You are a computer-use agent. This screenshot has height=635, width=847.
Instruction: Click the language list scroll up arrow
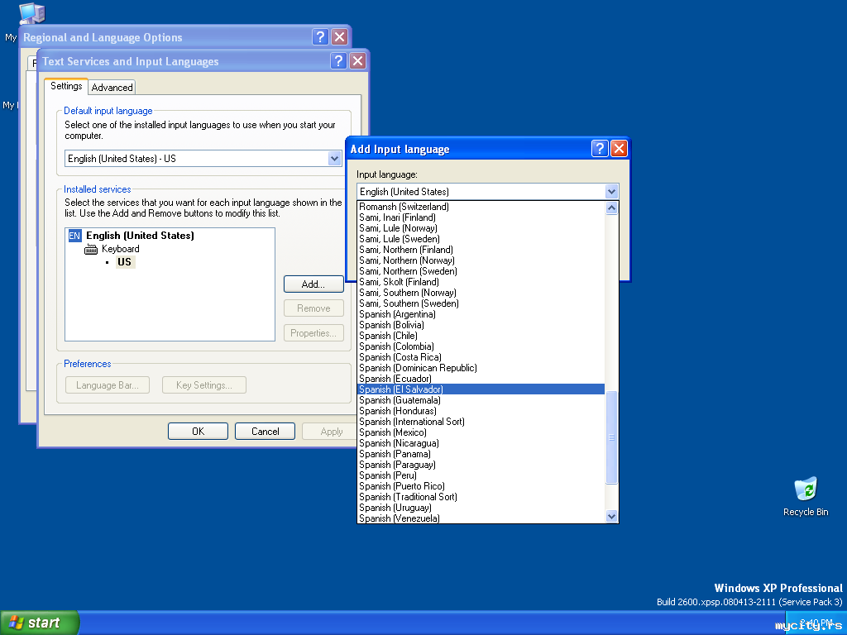(611, 208)
